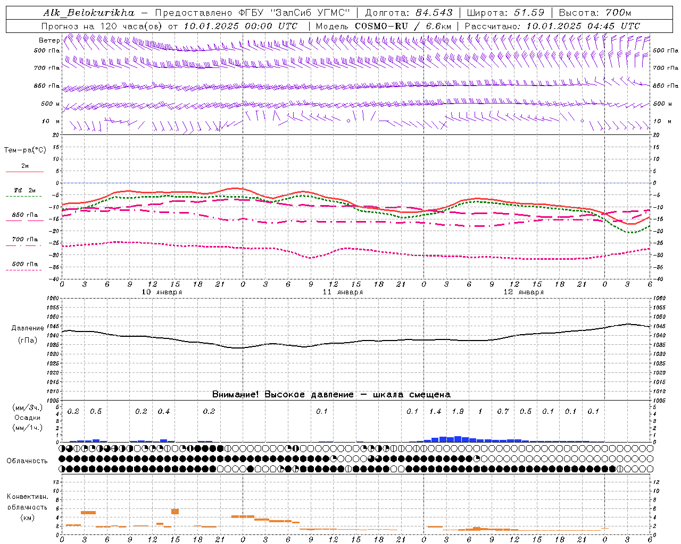The height and width of the screenshot is (544, 681).
Task: Select the Тем-ра(°C) temperature axis title
Action: pos(25,150)
